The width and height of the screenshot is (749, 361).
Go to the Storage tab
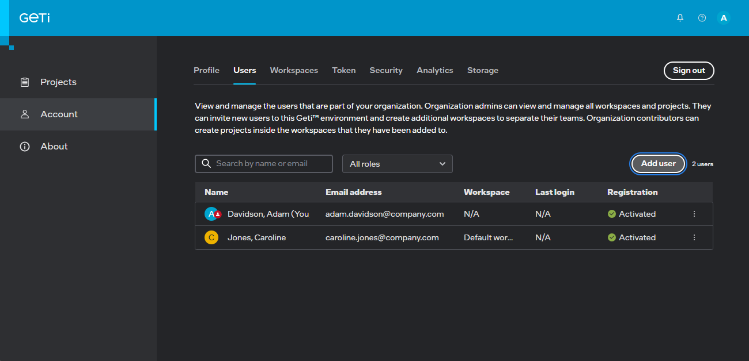pos(483,70)
